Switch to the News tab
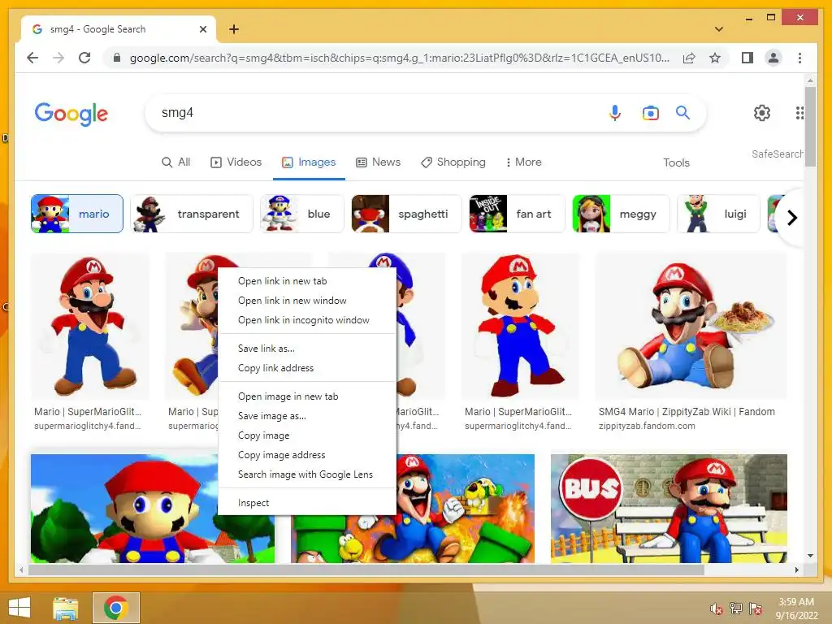The width and height of the screenshot is (832, 624). click(379, 162)
